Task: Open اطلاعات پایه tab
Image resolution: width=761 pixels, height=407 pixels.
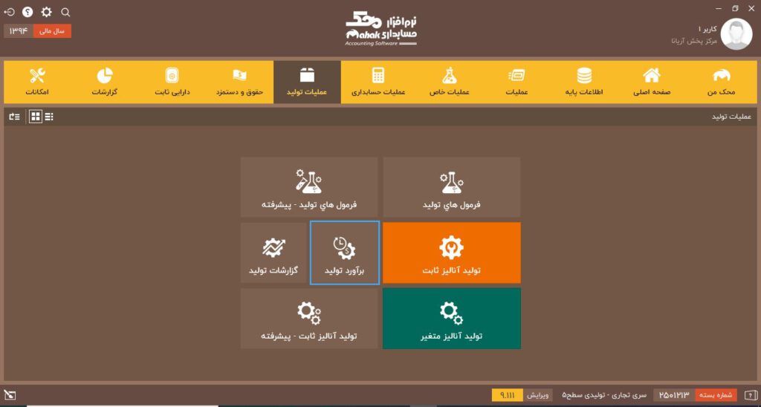Action: (x=584, y=82)
